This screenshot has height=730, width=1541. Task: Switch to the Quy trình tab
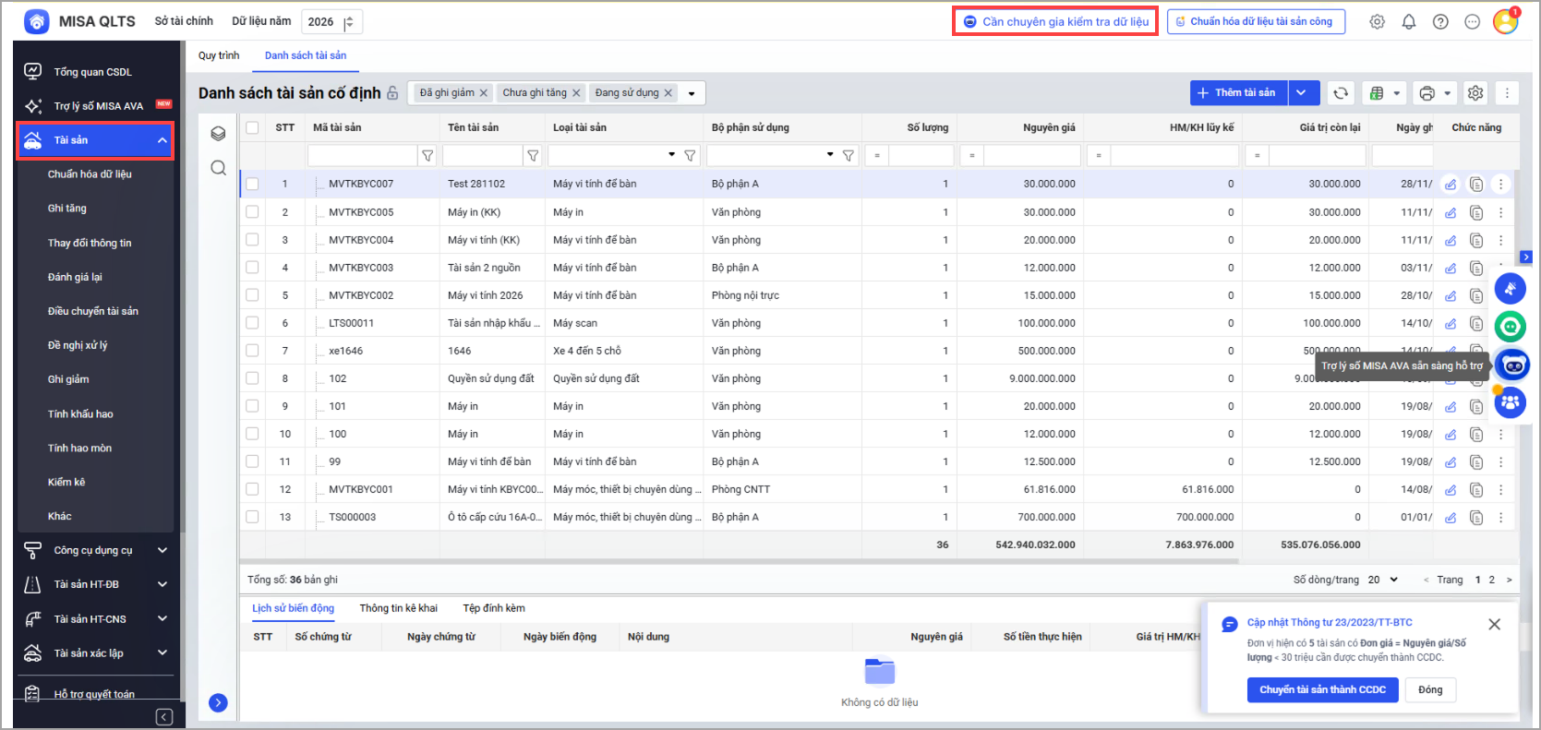tap(219, 55)
